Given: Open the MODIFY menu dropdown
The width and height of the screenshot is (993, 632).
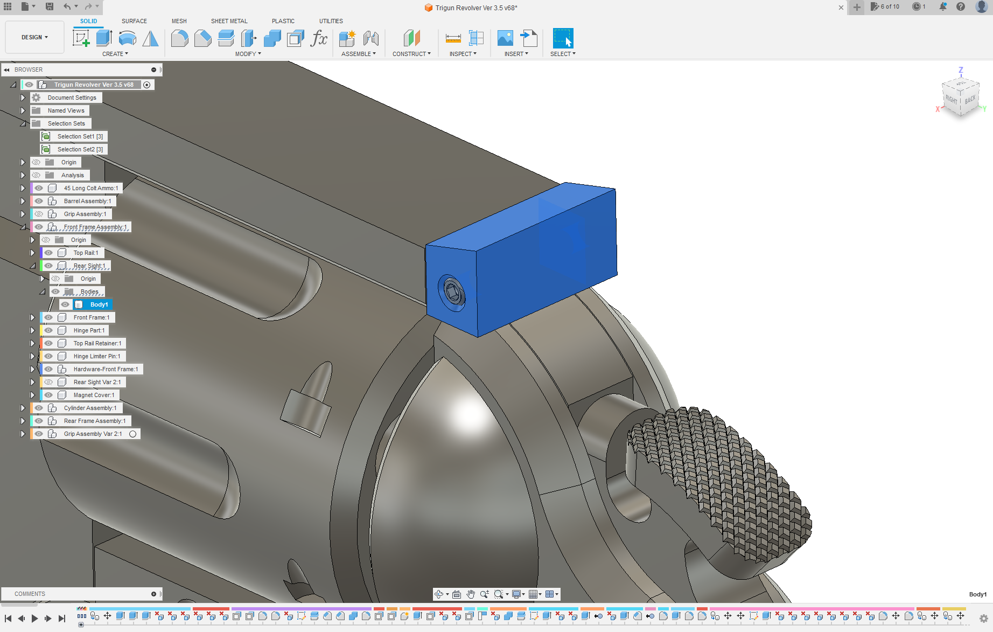Looking at the screenshot, I should click(x=248, y=54).
